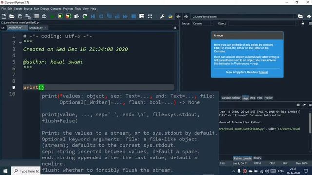Screen dimensions: 312x175
Task: Open the Source menu
Action: click(28, 9)
